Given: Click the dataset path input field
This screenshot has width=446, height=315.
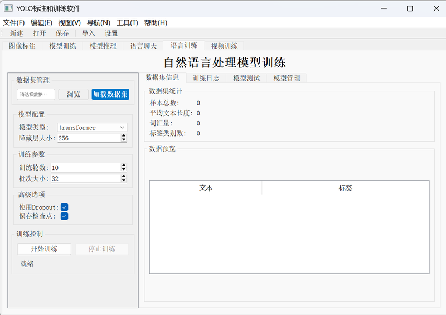Looking at the screenshot, I should [x=36, y=94].
